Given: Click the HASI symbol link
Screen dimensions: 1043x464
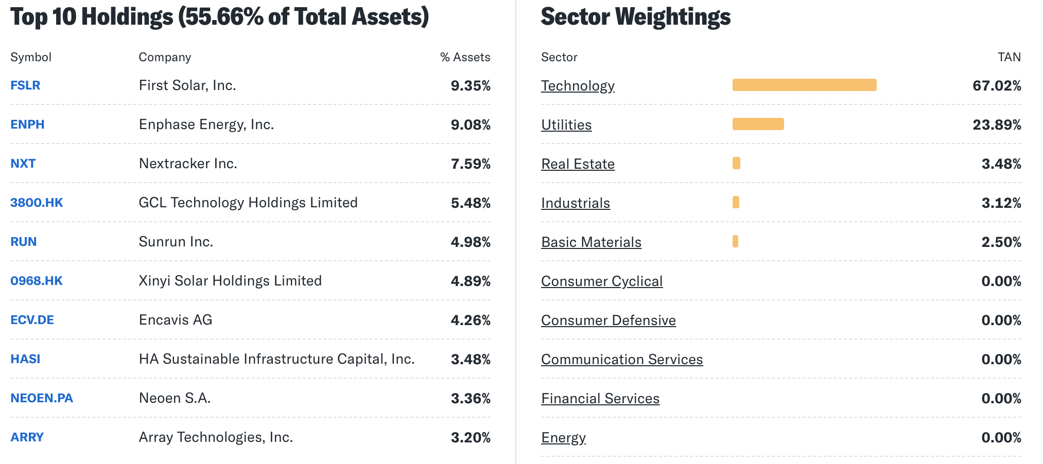Looking at the screenshot, I should pos(25,359).
